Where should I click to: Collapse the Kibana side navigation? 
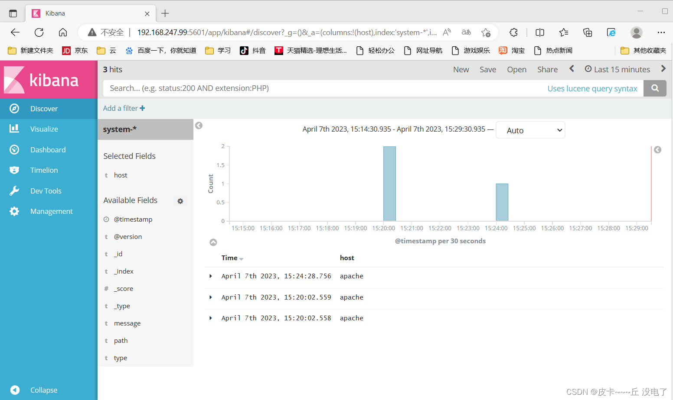[x=49, y=390]
